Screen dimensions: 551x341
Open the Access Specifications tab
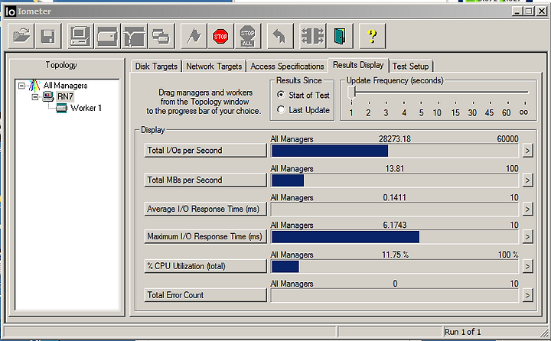coord(287,67)
